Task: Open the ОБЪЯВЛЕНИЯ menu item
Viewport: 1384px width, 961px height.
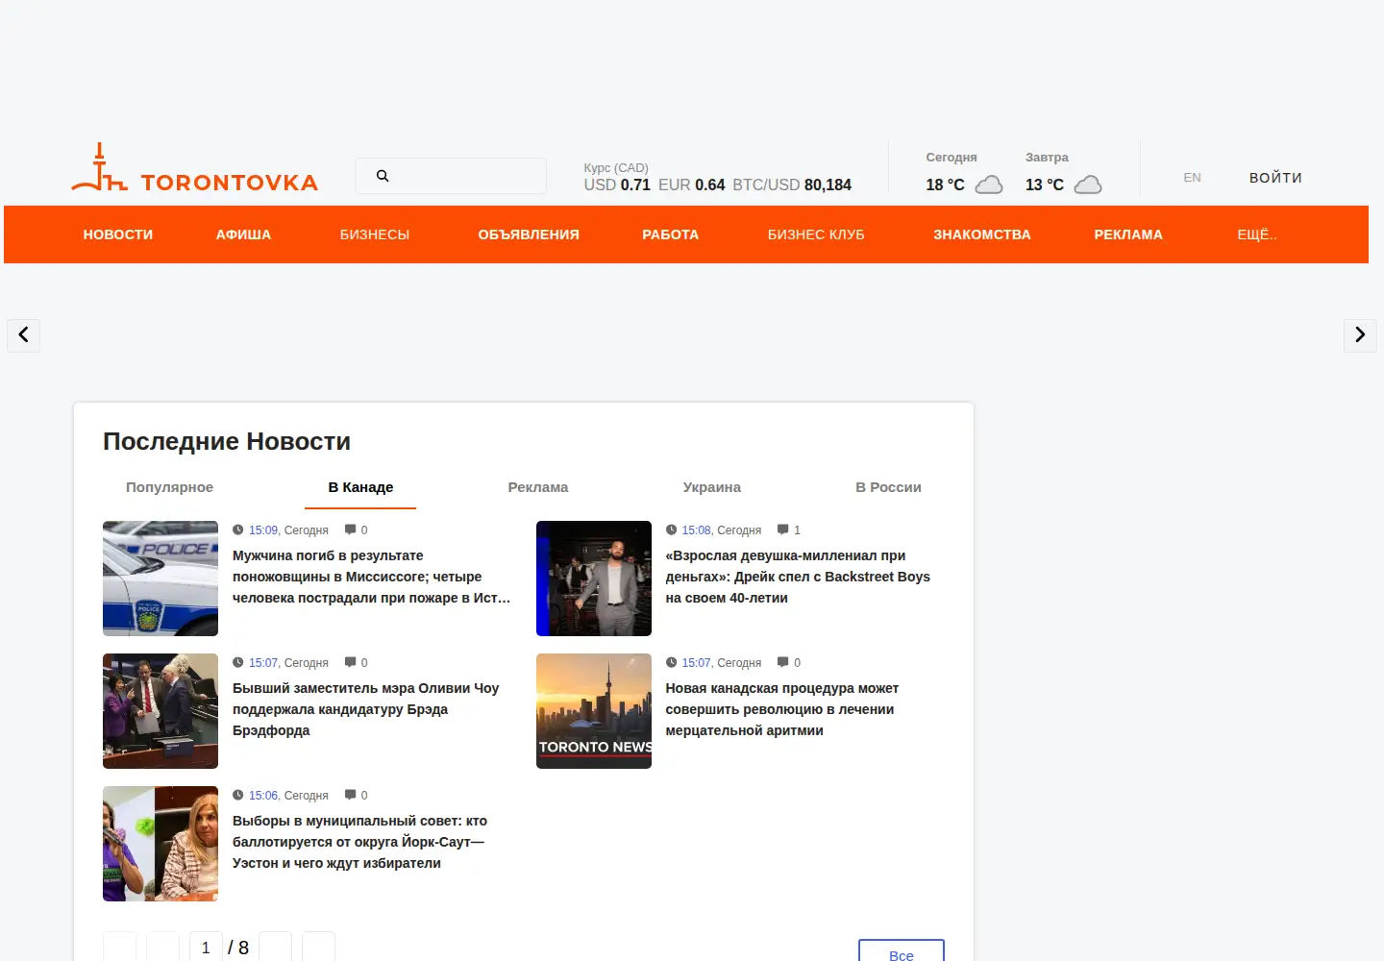Action: 529,234
